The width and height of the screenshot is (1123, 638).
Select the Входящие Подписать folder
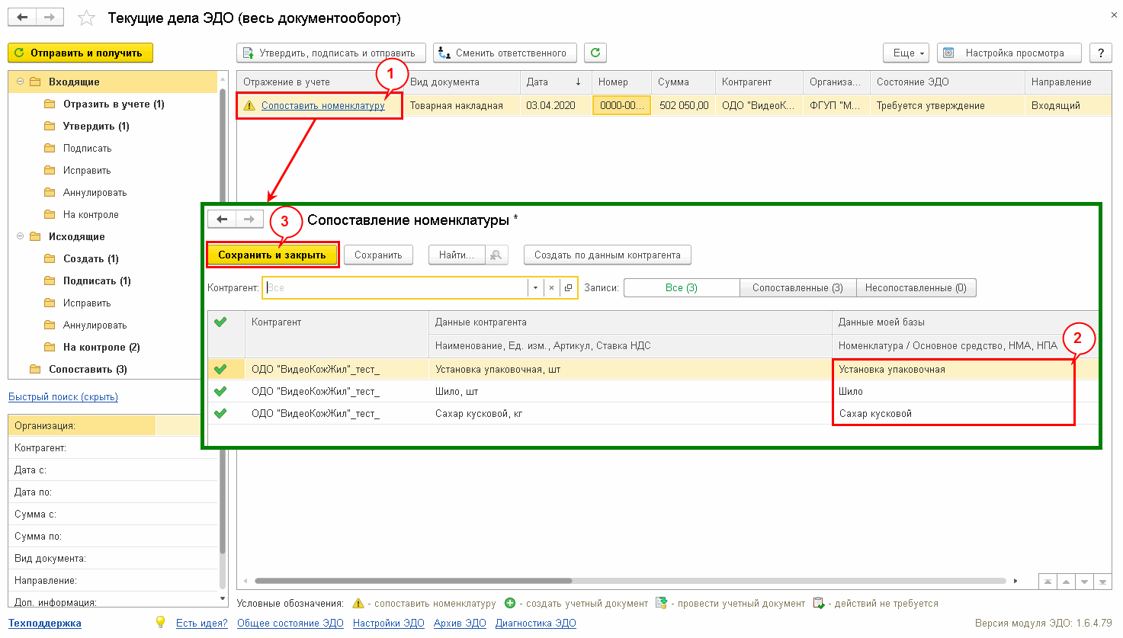click(x=88, y=148)
